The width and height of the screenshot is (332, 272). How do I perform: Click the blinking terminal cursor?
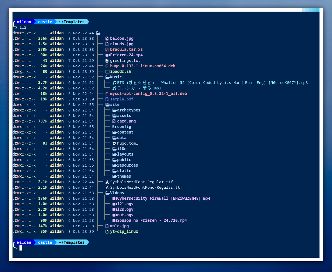click(20, 248)
